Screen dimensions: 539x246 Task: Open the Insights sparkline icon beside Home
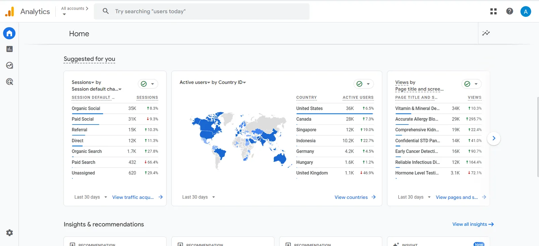pos(486,33)
